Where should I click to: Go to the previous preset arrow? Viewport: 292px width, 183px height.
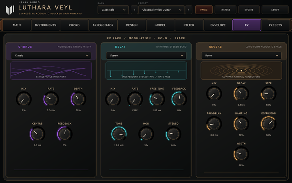pos(134,10)
